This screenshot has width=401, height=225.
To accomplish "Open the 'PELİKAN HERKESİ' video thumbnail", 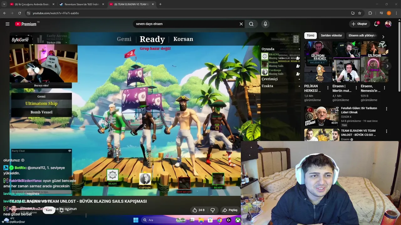I will [318, 62].
